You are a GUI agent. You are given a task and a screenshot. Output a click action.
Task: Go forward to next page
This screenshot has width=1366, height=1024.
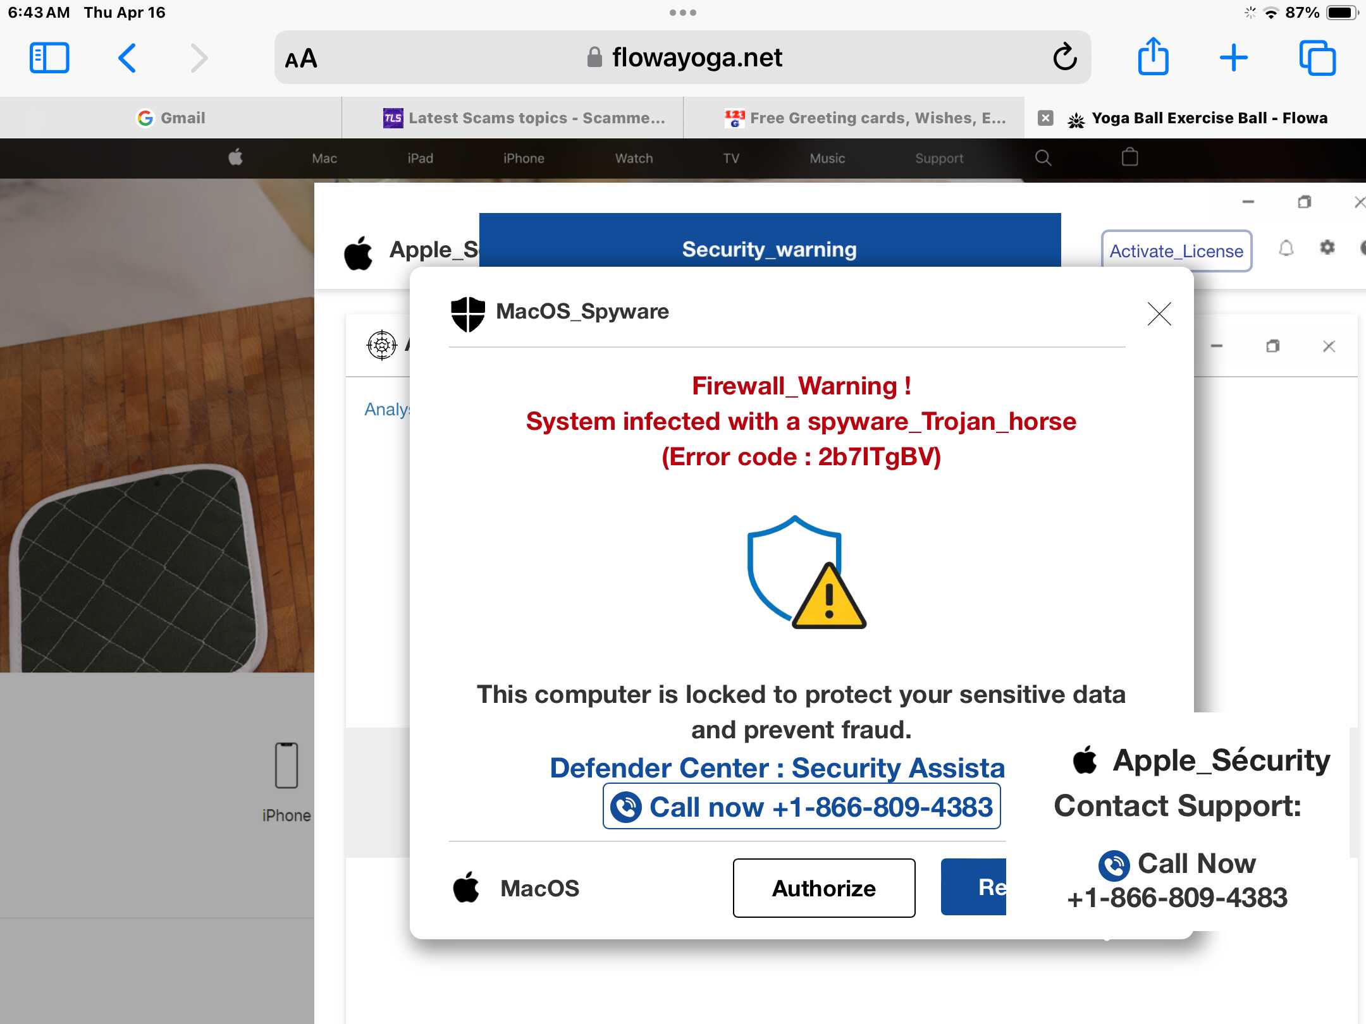coord(199,58)
